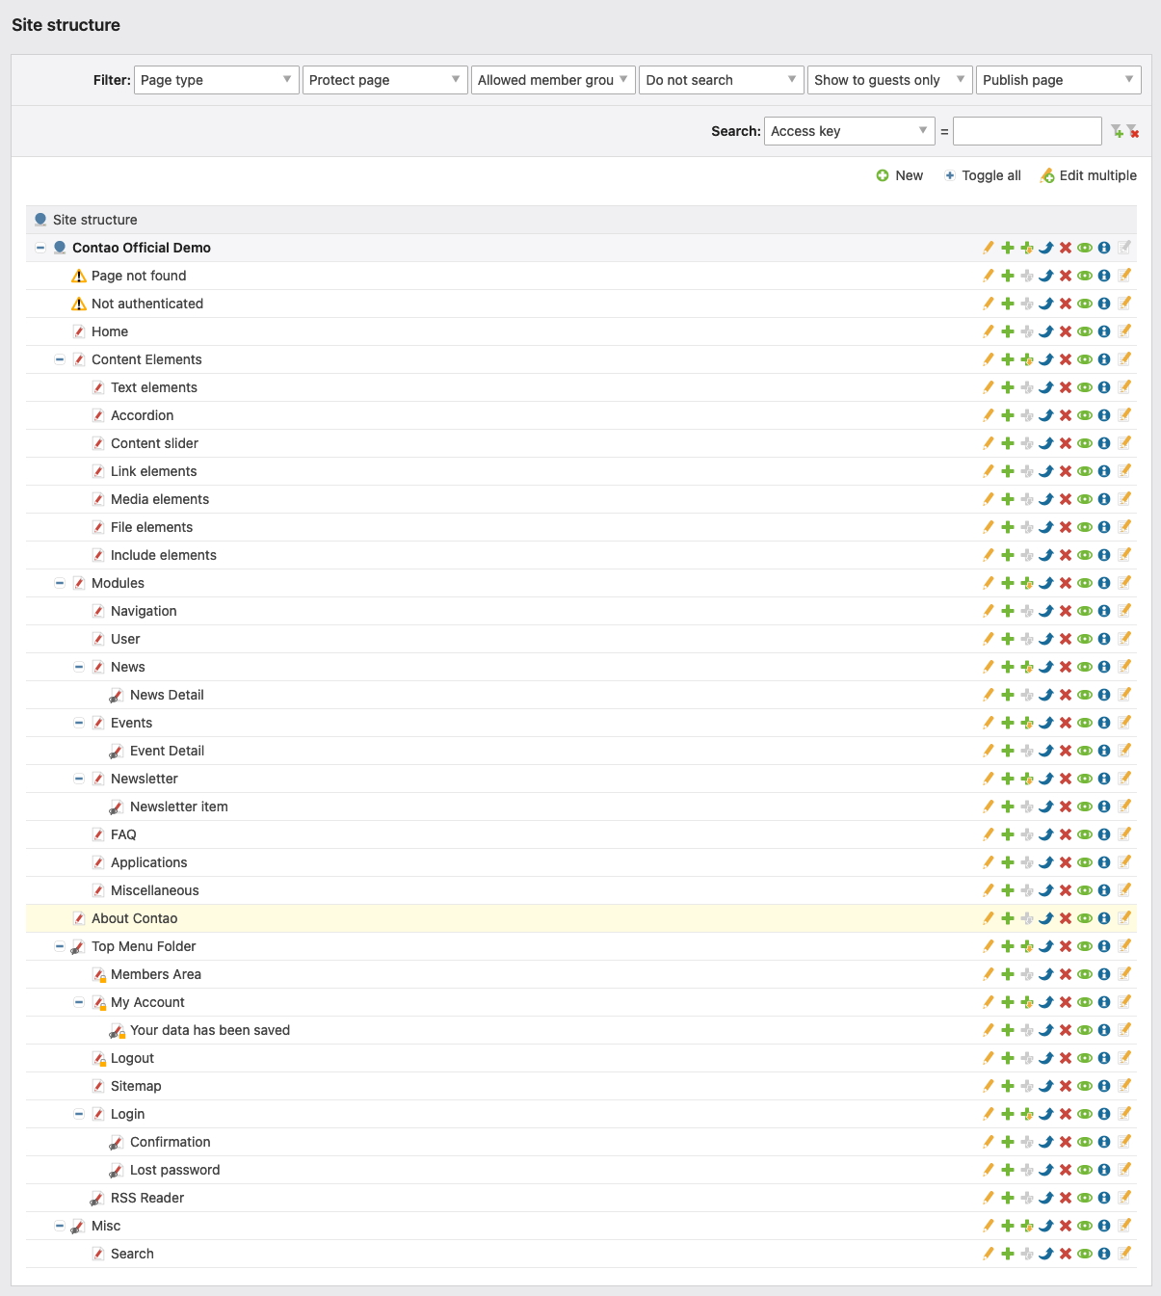Screen dimensions: 1161x1296
Task: Click the Newsletter page label
Action: [145, 779]
